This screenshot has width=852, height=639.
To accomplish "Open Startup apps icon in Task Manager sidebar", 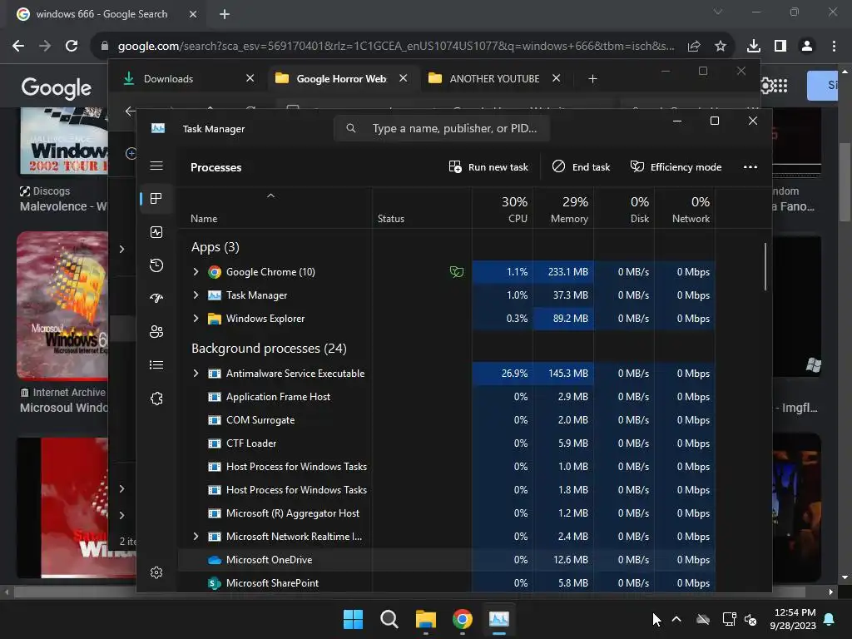I will click(x=156, y=299).
